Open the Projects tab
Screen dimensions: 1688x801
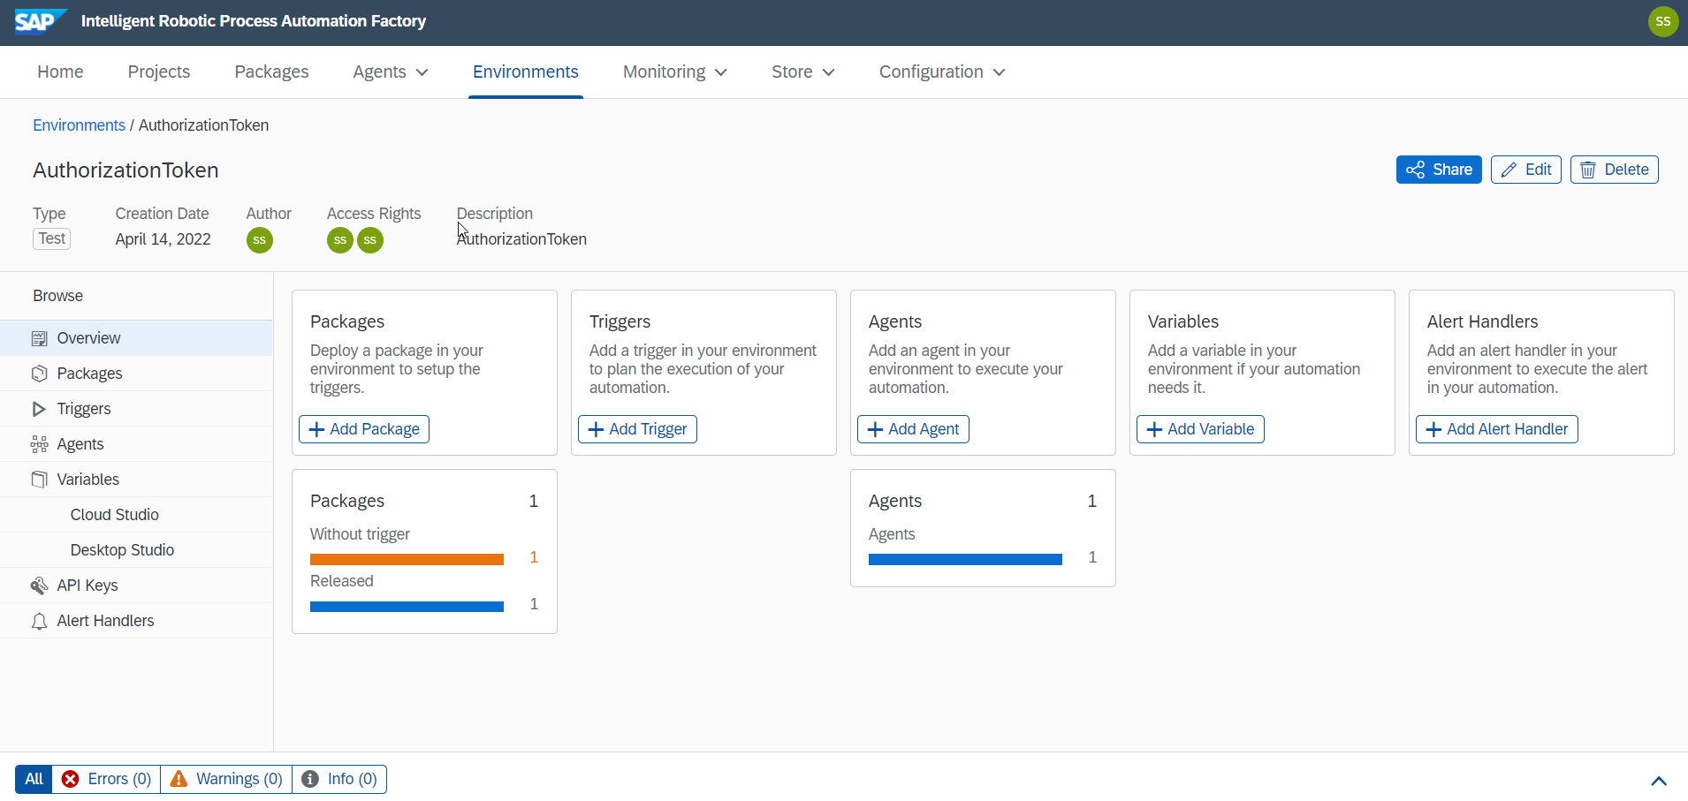coord(159,72)
